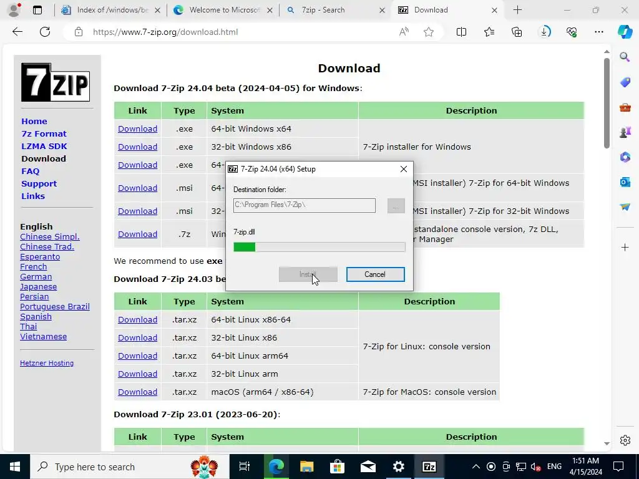
Task: Open the Favorites list icon
Action: pos(489,32)
